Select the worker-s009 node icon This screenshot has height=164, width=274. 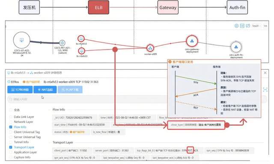click(150, 48)
